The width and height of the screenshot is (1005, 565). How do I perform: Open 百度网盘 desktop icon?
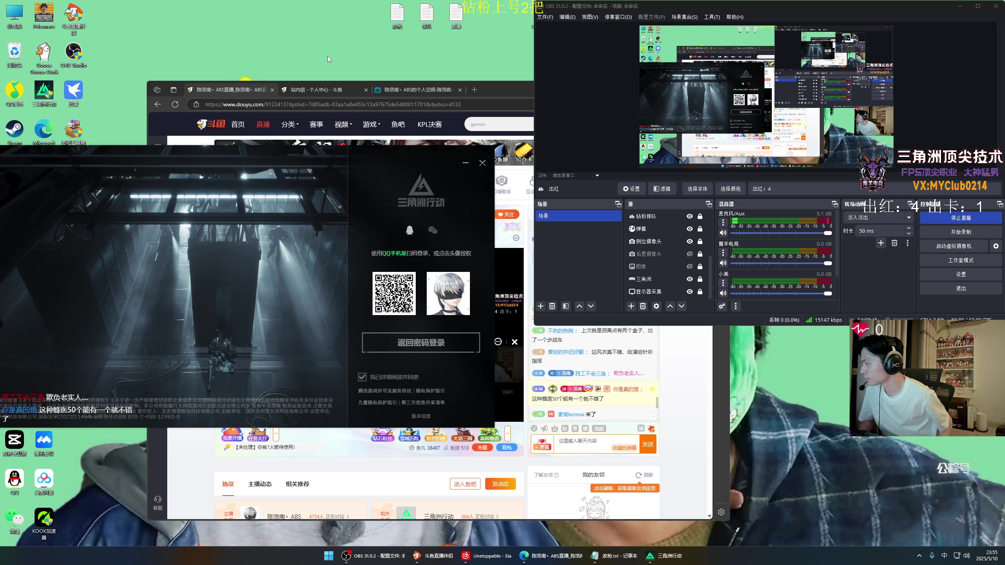pyautogui.click(x=44, y=482)
